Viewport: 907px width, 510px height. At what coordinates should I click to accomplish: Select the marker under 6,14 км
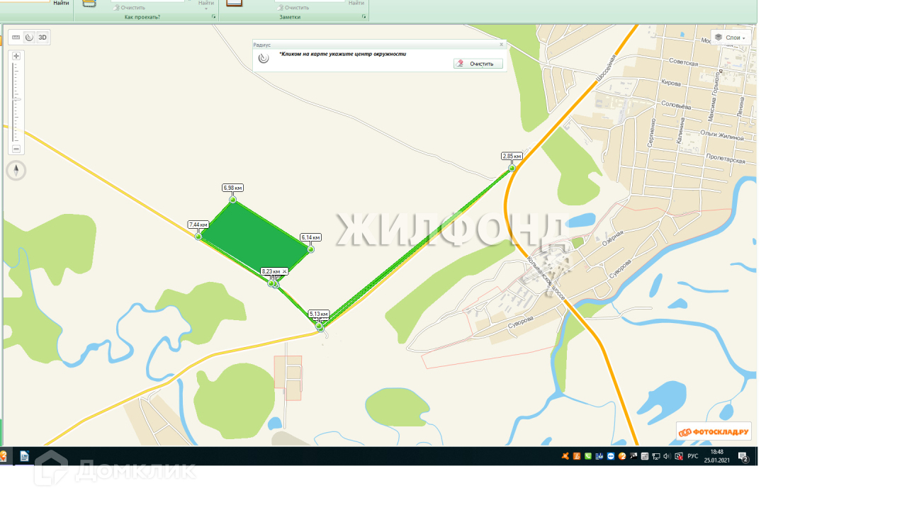[x=310, y=249]
